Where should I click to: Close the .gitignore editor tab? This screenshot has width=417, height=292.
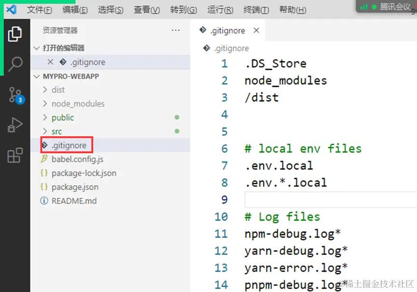point(256,30)
